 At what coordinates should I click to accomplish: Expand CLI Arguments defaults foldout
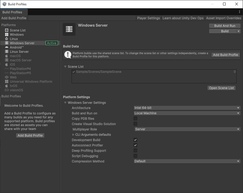tap(73, 135)
